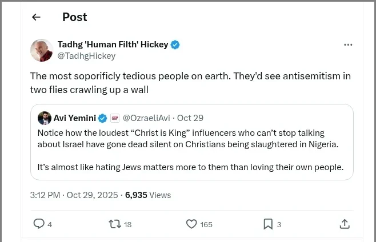
Task: Click the back arrow icon
Action: point(36,17)
